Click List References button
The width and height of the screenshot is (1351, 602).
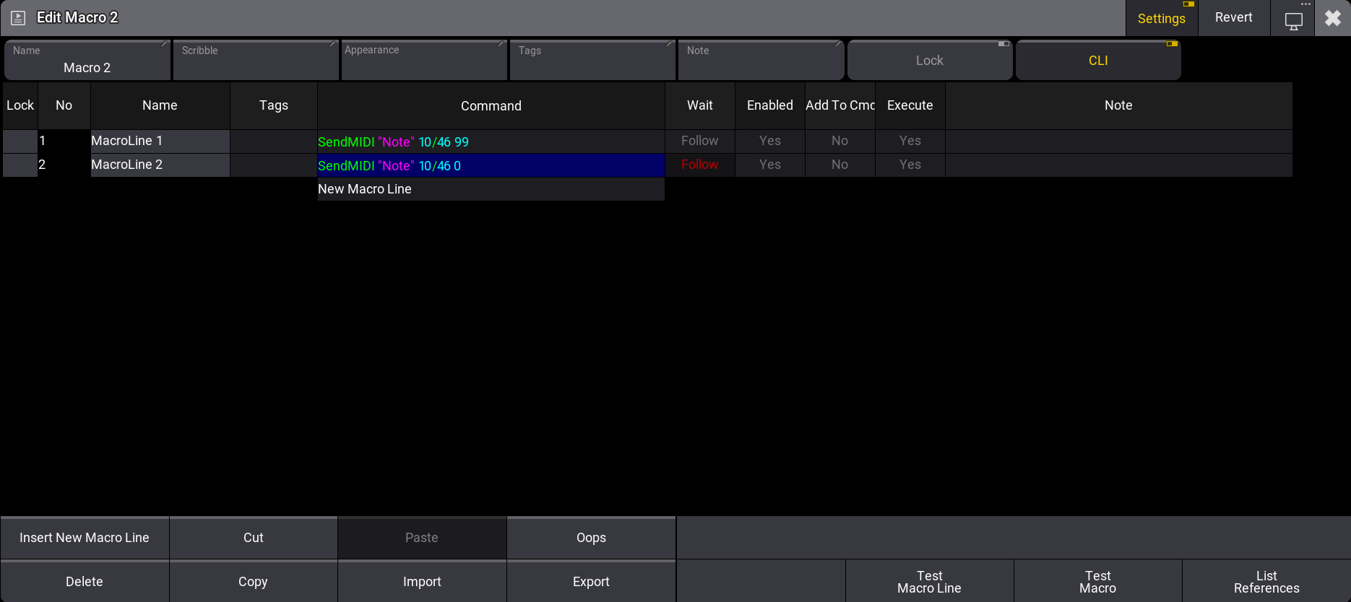tap(1266, 582)
